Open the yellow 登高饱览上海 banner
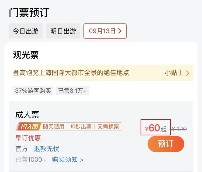Image resolution: width=202 pixels, height=172 pixels. point(103,73)
